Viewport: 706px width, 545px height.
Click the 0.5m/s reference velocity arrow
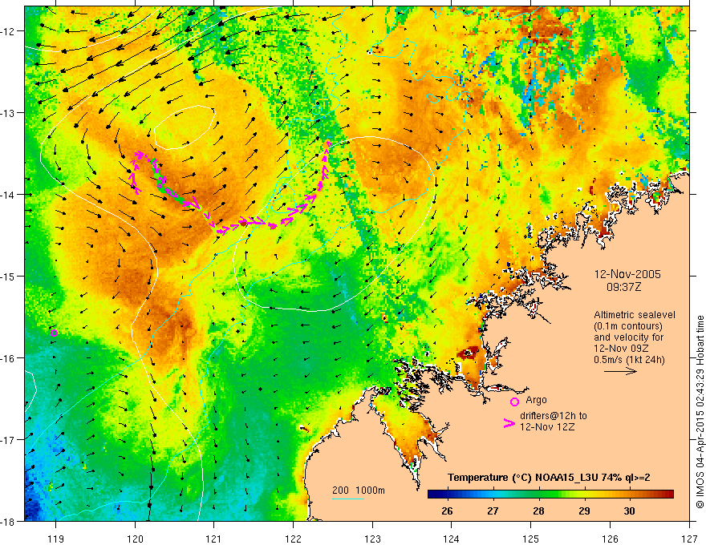pos(620,371)
